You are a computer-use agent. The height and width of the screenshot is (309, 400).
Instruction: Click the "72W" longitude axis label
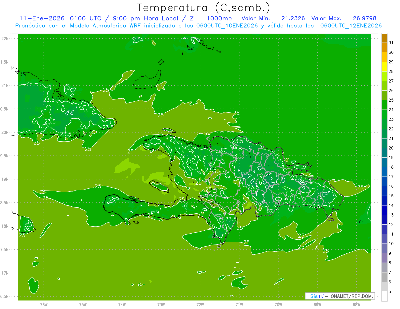point(200,304)
